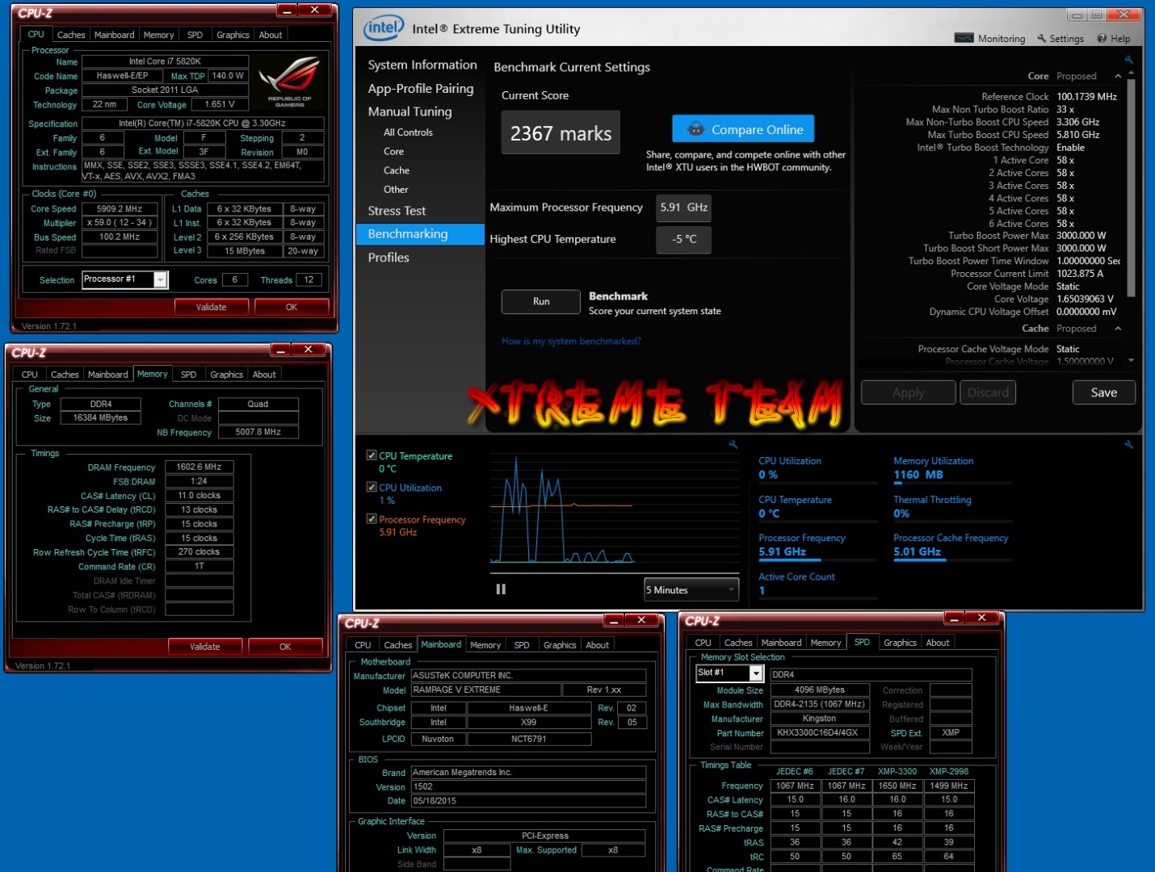Image resolution: width=1155 pixels, height=872 pixels.
Task: Collapse the Core proposed section
Action: [x=1118, y=76]
